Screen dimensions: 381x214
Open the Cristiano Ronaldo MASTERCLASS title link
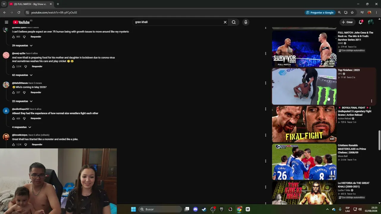click(x=352, y=149)
